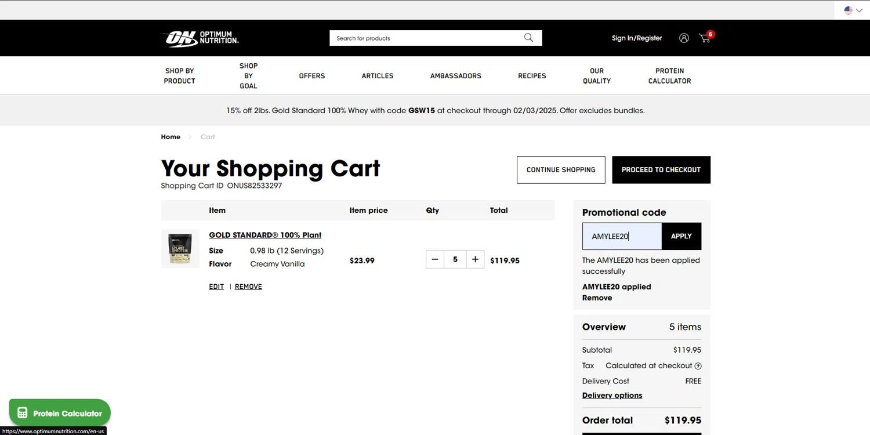The width and height of the screenshot is (870, 435).
Task: Open Delivery options link
Action: pyautogui.click(x=612, y=396)
